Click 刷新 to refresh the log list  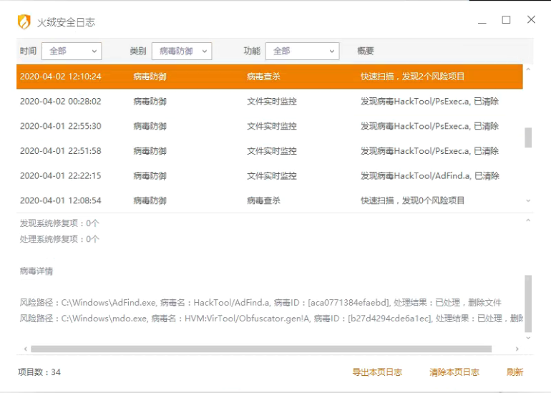click(x=515, y=372)
